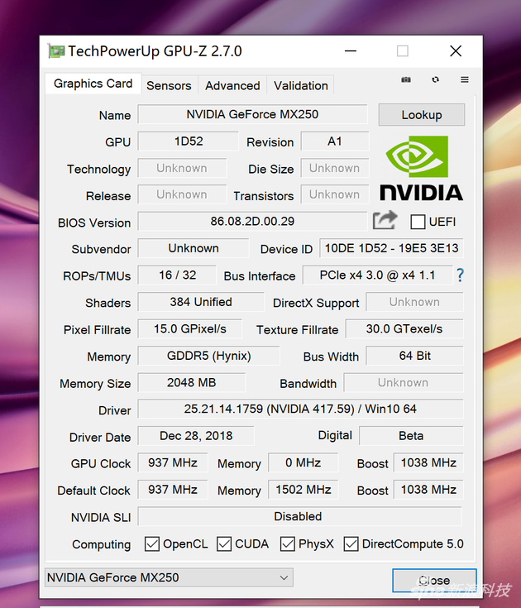Click the refresh icon in the top toolbar
Image resolution: width=521 pixels, height=608 pixels.
click(x=435, y=79)
